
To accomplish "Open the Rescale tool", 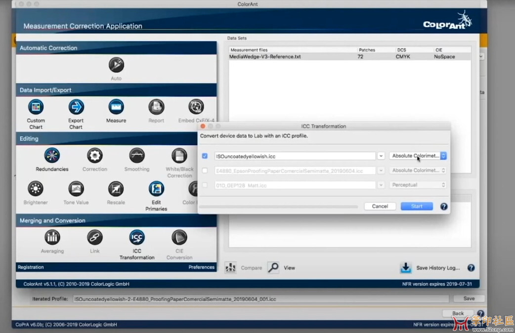I will click(x=116, y=189).
